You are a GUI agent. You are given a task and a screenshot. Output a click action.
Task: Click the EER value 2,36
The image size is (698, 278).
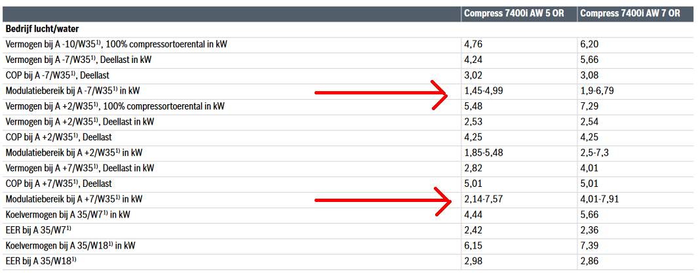[590, 230]
